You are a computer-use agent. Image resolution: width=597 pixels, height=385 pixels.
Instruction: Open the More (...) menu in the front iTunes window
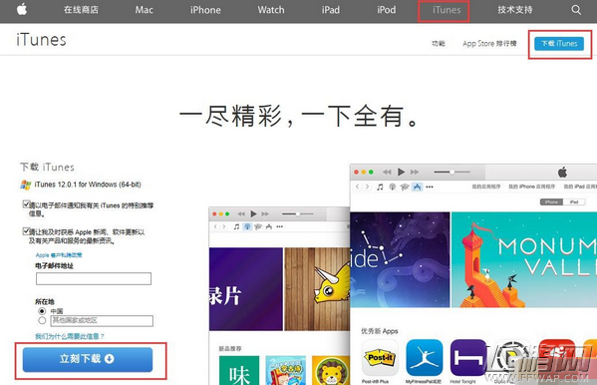(430, 188)
